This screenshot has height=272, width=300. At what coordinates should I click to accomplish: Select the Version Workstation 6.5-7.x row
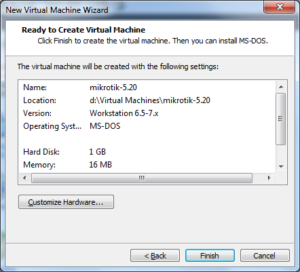click(147, 113)
